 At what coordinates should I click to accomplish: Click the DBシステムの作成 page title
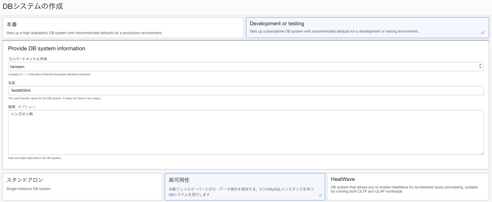pyautogui.click(x=33, y=6)
